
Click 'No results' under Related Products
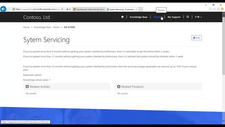pos(123,93)
